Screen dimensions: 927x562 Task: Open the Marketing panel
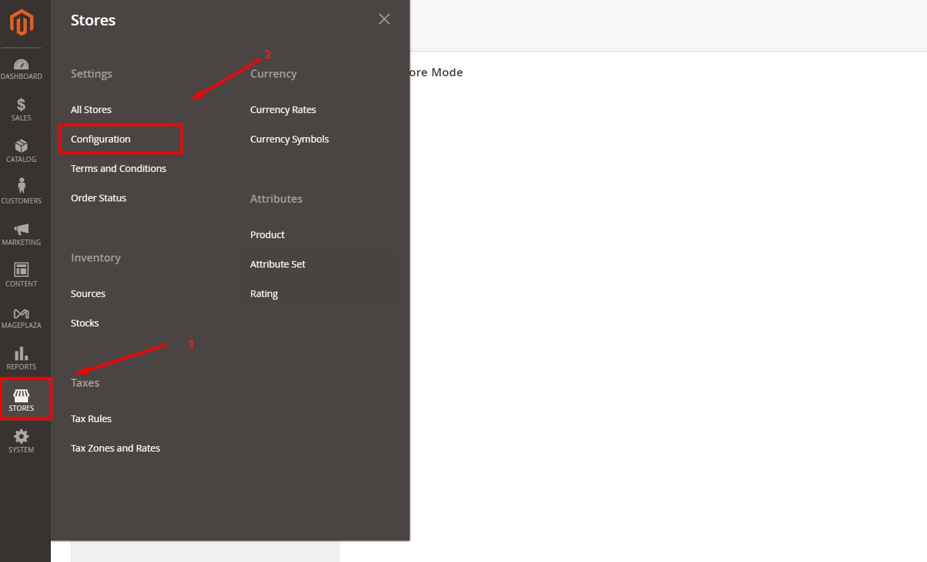pyautogui.click(x=21, y=234)
